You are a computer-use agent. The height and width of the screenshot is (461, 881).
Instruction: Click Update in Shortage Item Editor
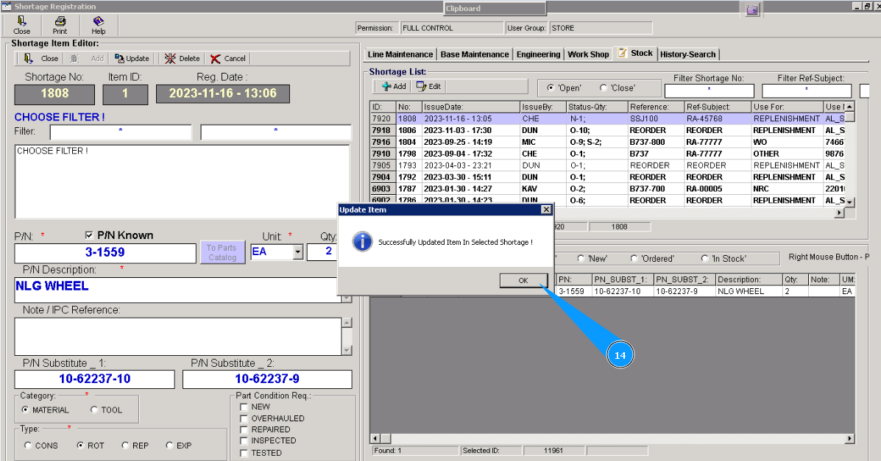[132, 59]
